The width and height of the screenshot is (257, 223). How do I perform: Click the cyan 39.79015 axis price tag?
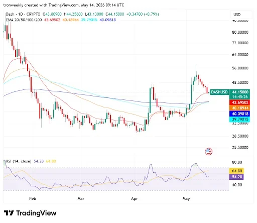click(x=240, y=120)
